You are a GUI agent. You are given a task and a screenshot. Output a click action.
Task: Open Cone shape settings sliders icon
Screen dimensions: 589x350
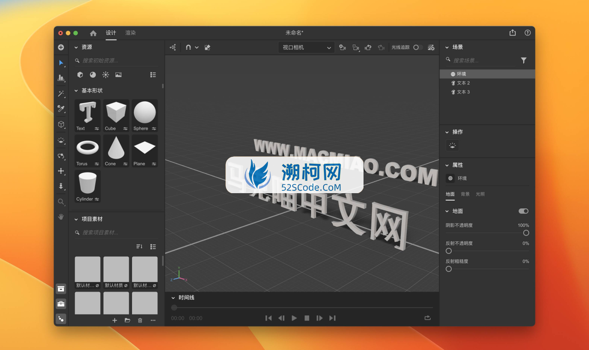(x=126, y=164)
